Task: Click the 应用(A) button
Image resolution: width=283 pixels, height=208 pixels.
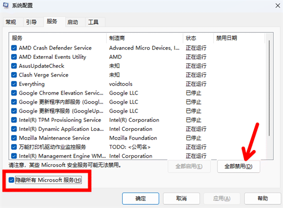Action: point(222,199)
